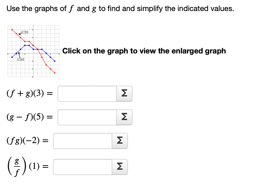Click the 'y = g(x)' label on the graph
Screen dimensions: 267x189
[21, 59]
